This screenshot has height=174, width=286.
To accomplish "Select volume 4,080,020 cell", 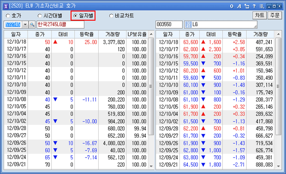I will click(x=113, y=143).
